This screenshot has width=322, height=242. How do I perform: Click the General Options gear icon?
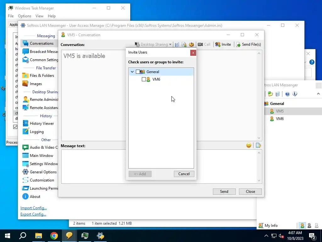[25, 172]
